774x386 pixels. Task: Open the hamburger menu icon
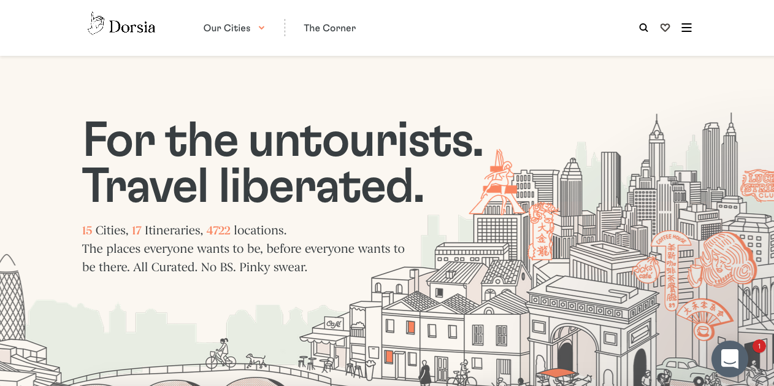686,28
